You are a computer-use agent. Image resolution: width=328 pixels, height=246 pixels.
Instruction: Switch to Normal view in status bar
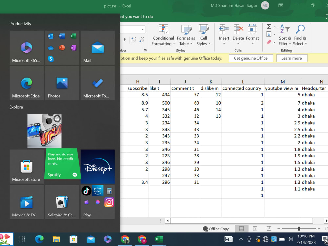click(241, 228)
